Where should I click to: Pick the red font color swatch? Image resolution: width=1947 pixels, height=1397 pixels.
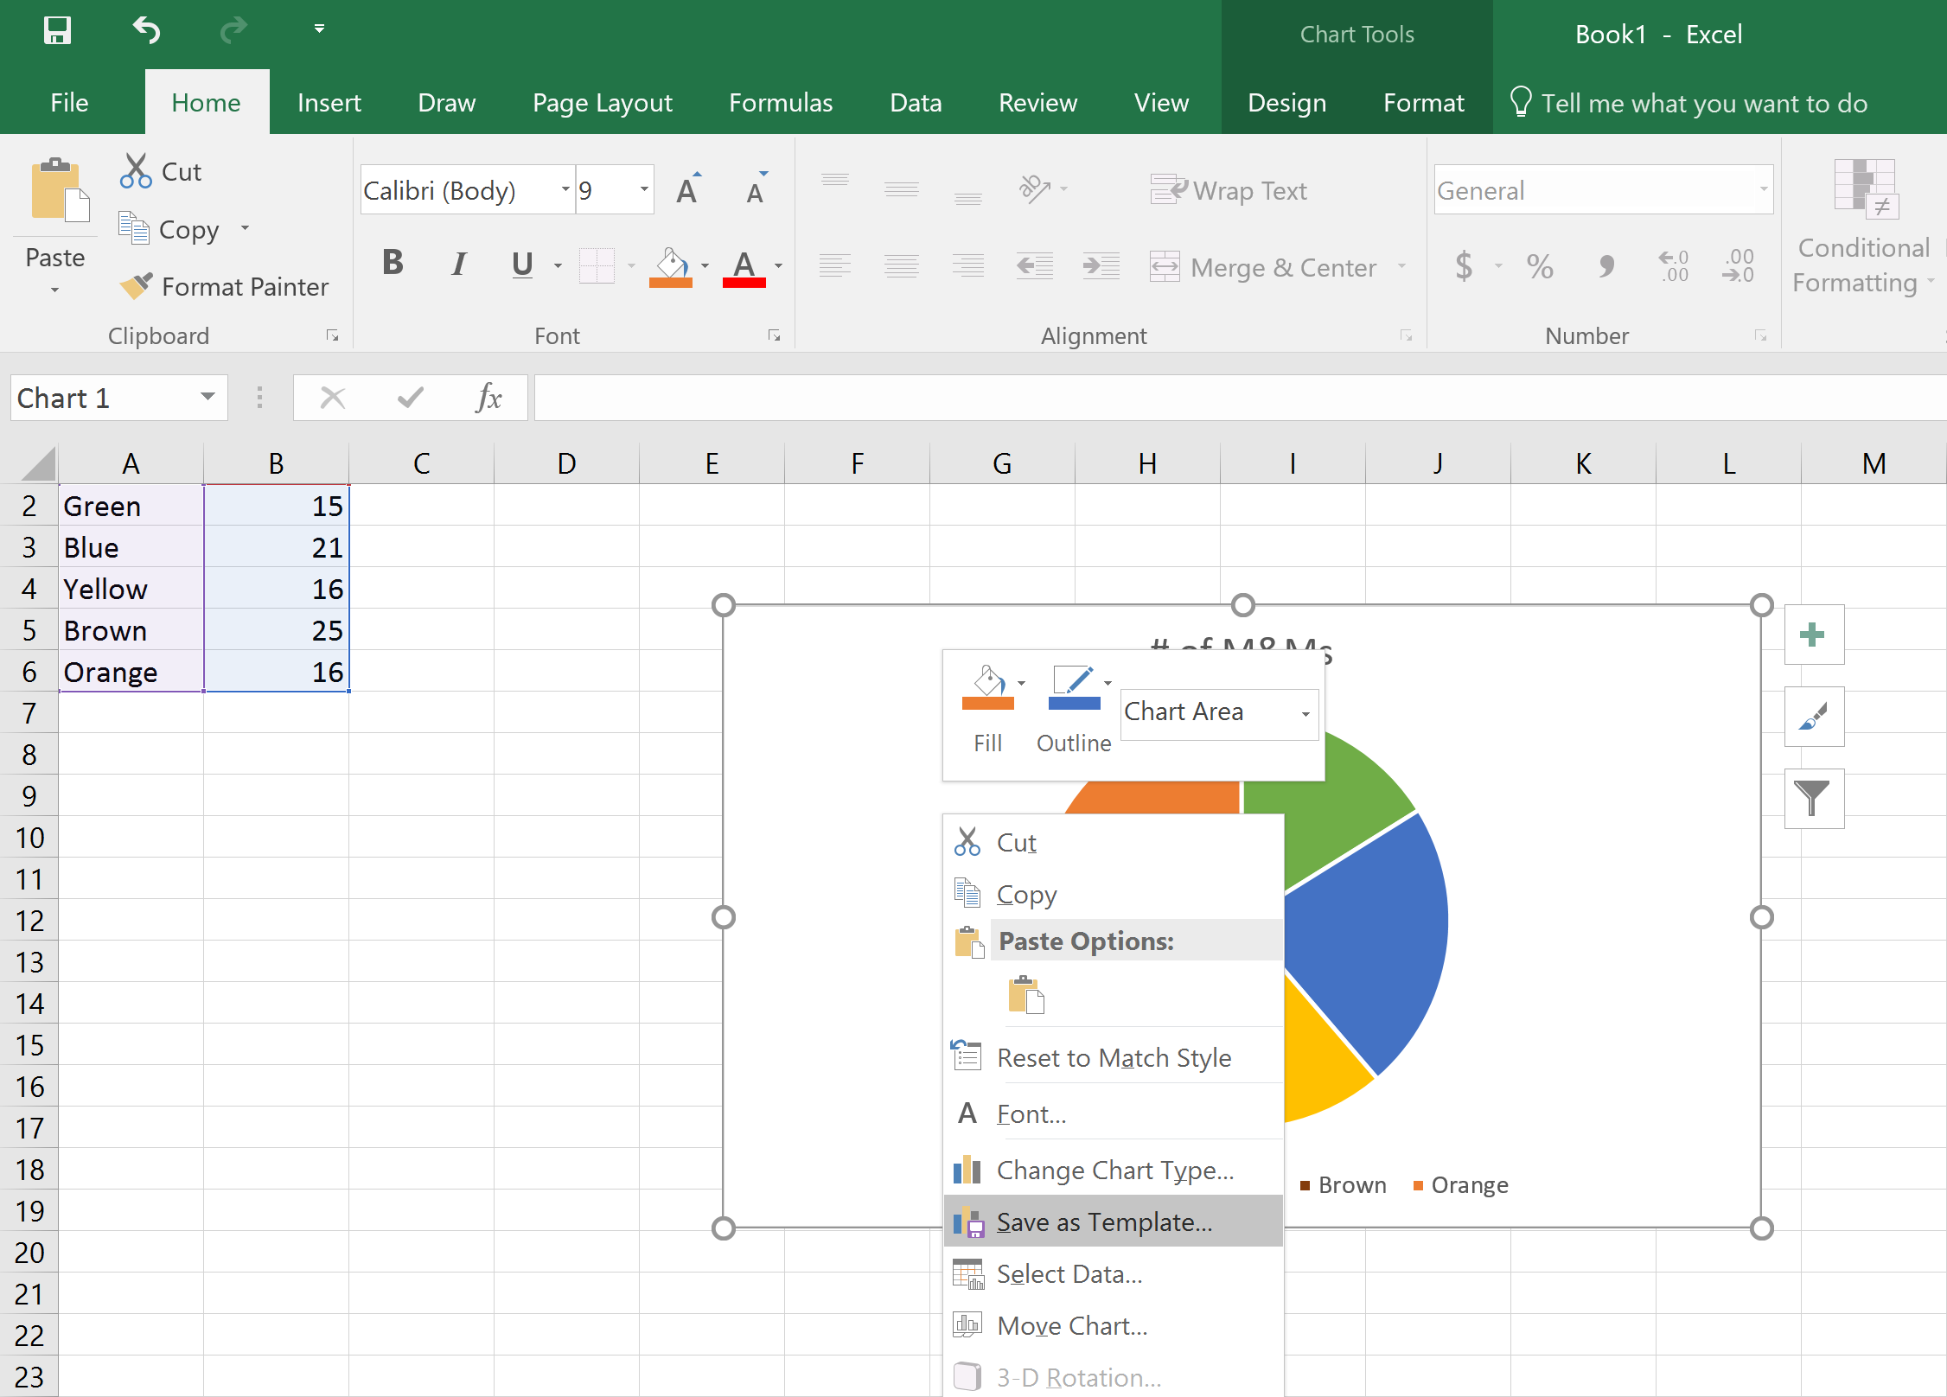[744, 281]
